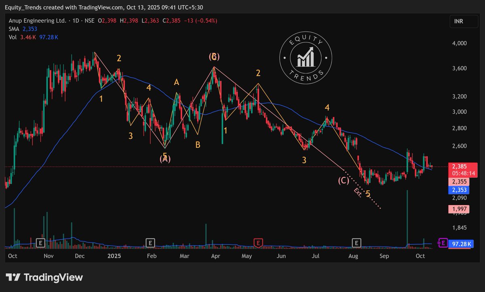Select the orange B wave label

click(198, 145)
